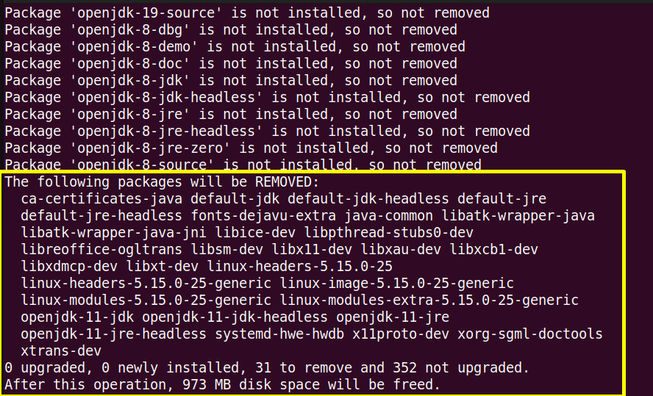653x396 pixels.
Task: Click the xorg-sgml-doctools package entry
Action: (x=529, y=334)
